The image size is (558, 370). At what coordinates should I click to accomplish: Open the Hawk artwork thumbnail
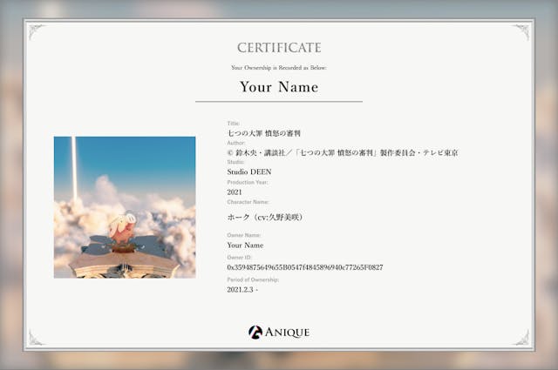point(125,207)
